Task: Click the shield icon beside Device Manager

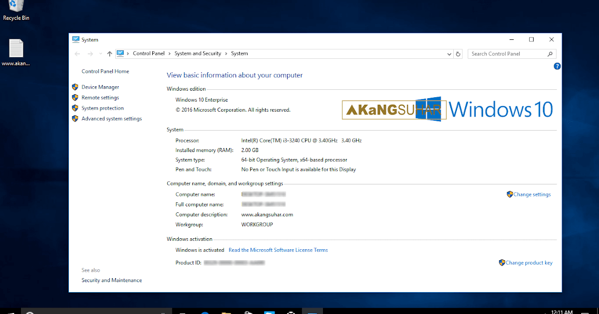Action: (75, 87)
